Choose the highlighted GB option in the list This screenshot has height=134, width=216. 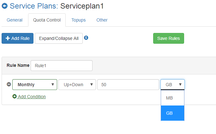(172, 113)
